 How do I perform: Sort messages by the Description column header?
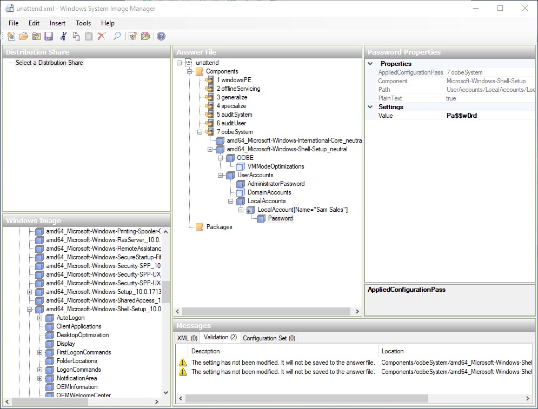[x=283, y=351]
